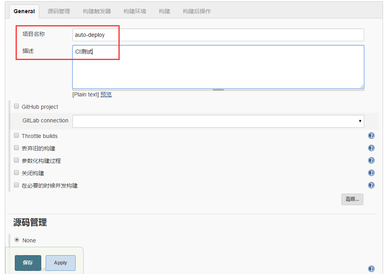This screenshot has height=274, width=387.
Task: Click the [Plain text] label
Action: (86, 94)
